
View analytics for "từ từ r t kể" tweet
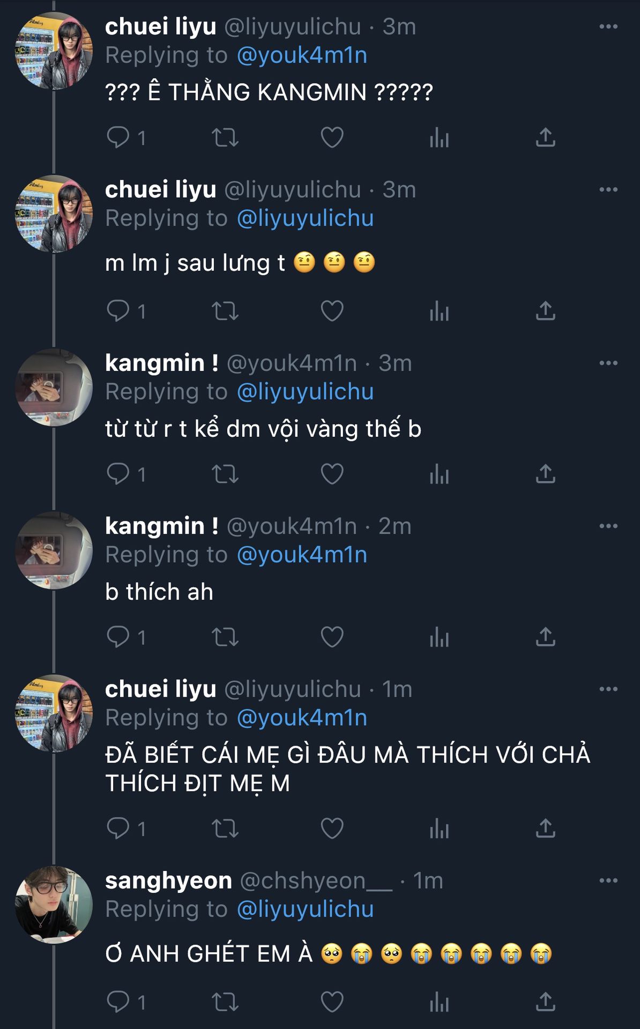tap(439, 474)
